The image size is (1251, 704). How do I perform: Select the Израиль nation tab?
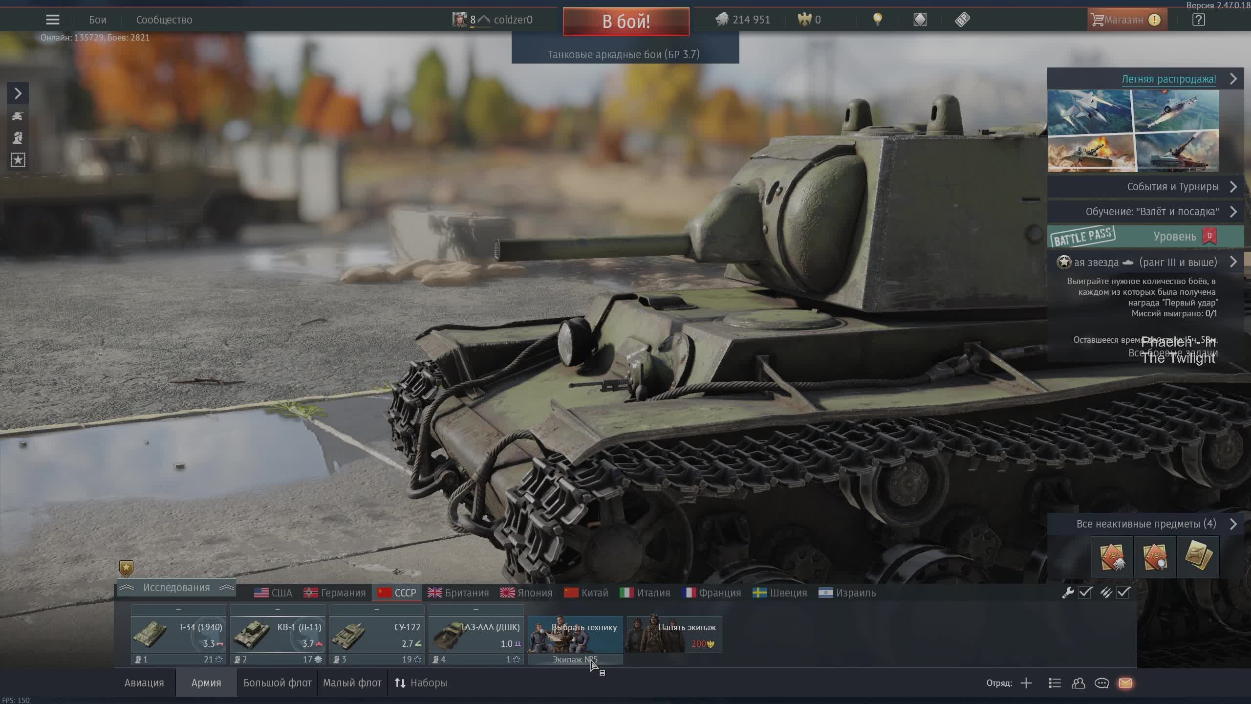(847, 593)
